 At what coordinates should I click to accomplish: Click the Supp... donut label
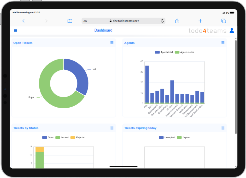pyautogui.click(x=32, y=97)
